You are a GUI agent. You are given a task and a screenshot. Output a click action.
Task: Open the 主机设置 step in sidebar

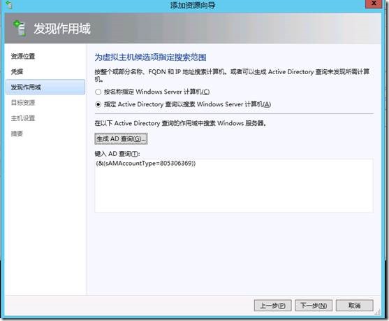(x=23, y=118)
